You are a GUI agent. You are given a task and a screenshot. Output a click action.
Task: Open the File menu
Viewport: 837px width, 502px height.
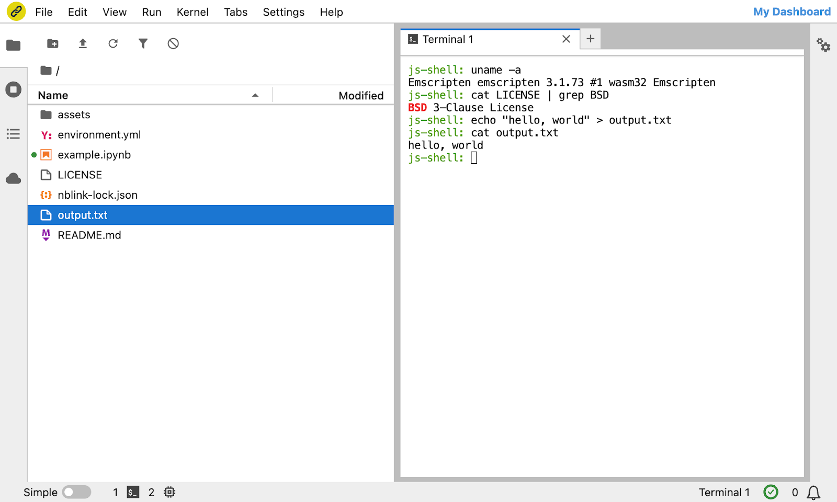(44, 12)
